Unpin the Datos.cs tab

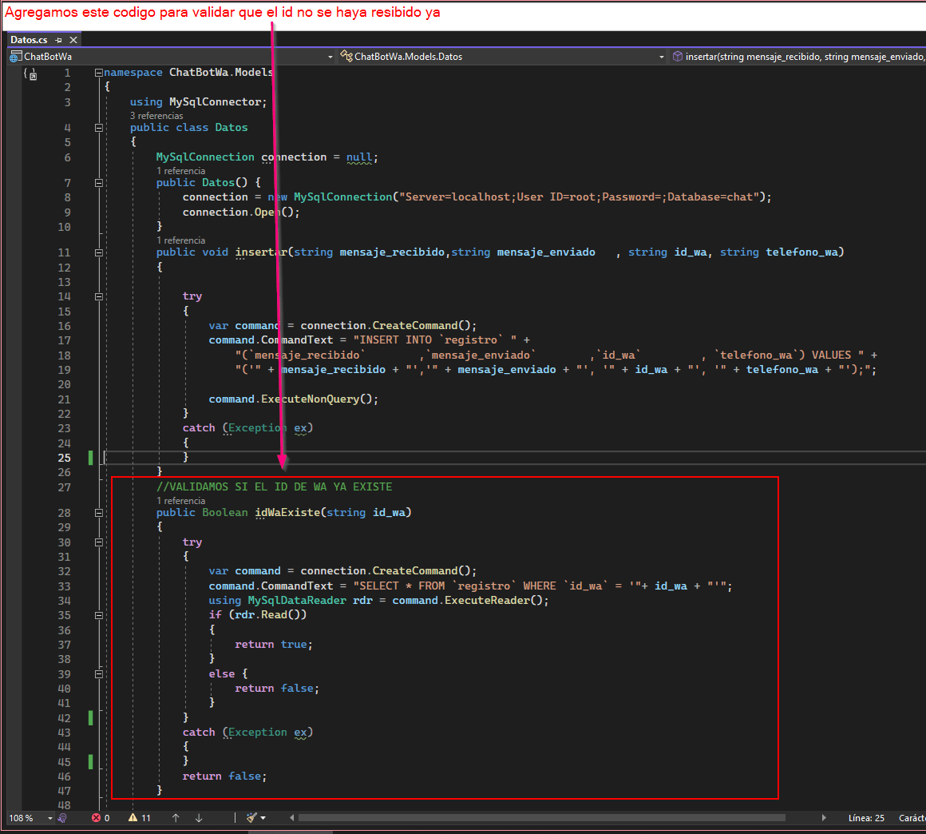click(x=58, y=39)
